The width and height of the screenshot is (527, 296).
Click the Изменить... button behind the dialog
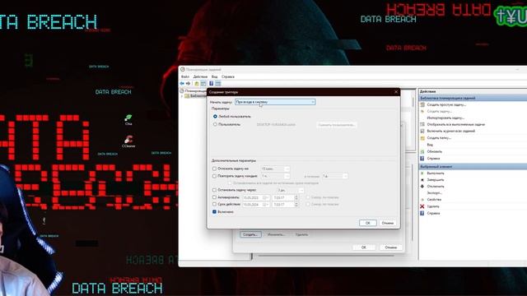pyautogui.click(x=277, y=234)
